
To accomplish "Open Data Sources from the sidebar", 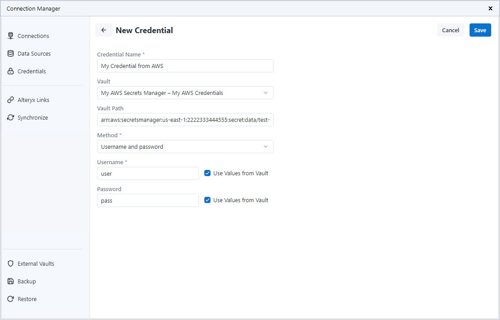I will pos(11,53).
